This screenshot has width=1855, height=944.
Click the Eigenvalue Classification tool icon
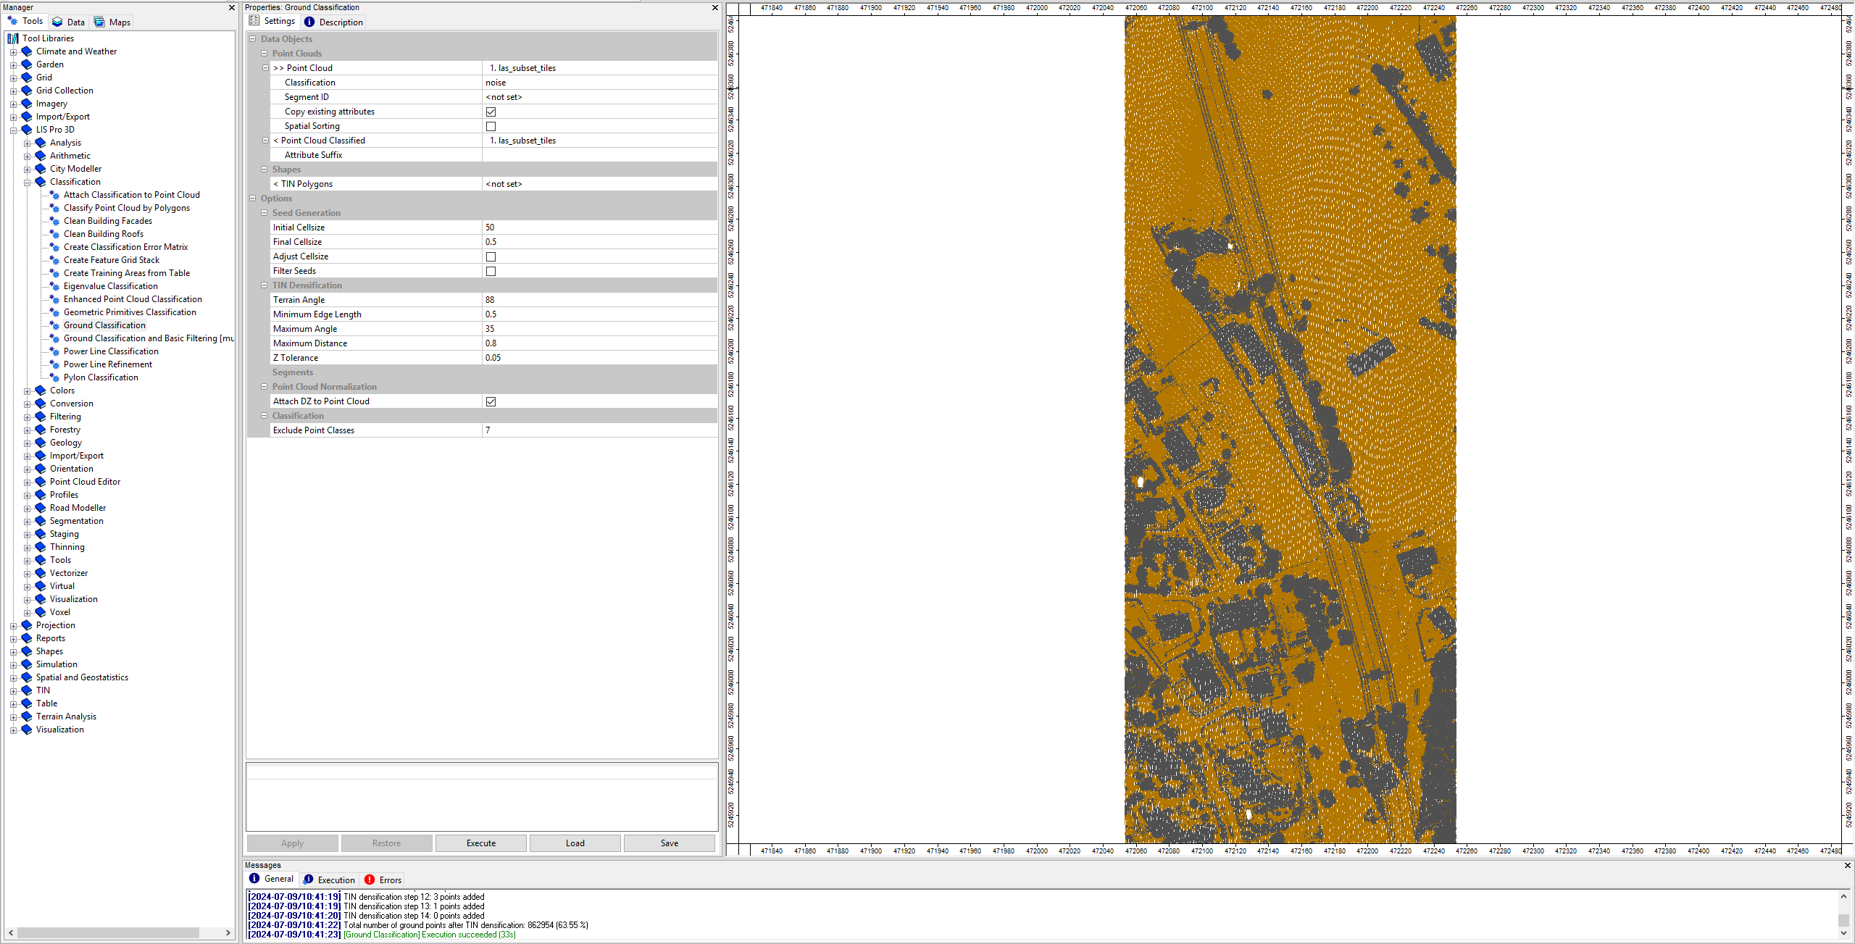click(54, 286)
